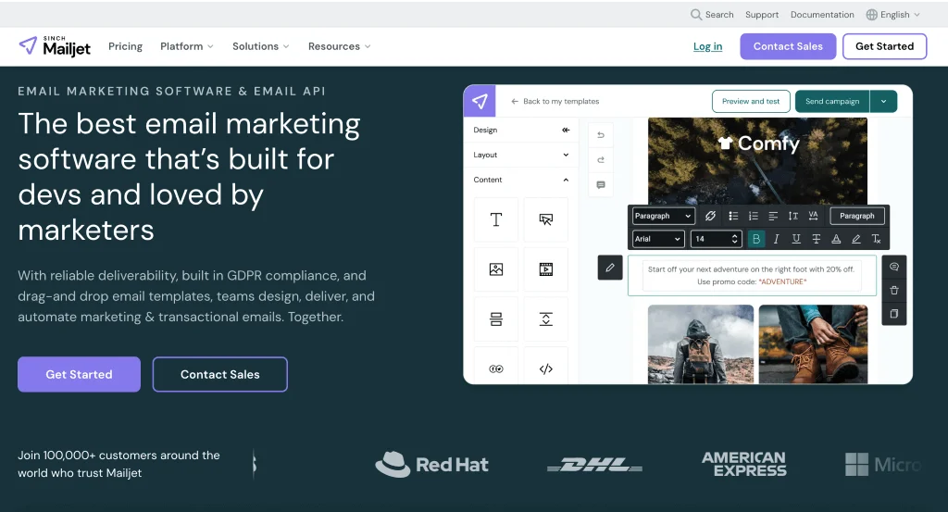Open the Arial font dropdown
The width and height of the screenshot is (948, 512).
pyautogui.click(x=658, y=239)
